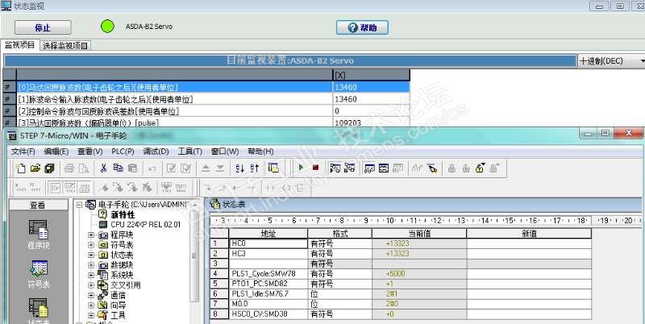Click the 停止 button in monitor window
This screenshot has width=645, height=324.
43,27
